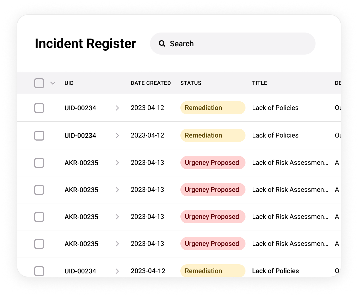The width and height of the screenshot is (358, 296).
Task: Toggle the select-all checkbox in header
Action: (x=39, y=83)
